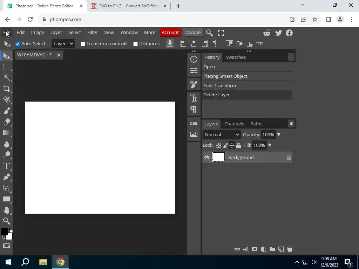The width and height of the screenshot is (359, 269).
Task: Create a new layer icon
Action: 281,249
